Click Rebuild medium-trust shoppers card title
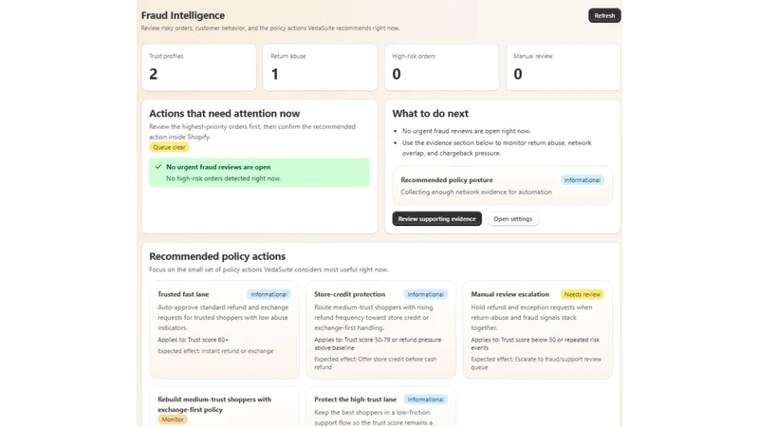The image size is (759, 427). click(x=214, y=404)
